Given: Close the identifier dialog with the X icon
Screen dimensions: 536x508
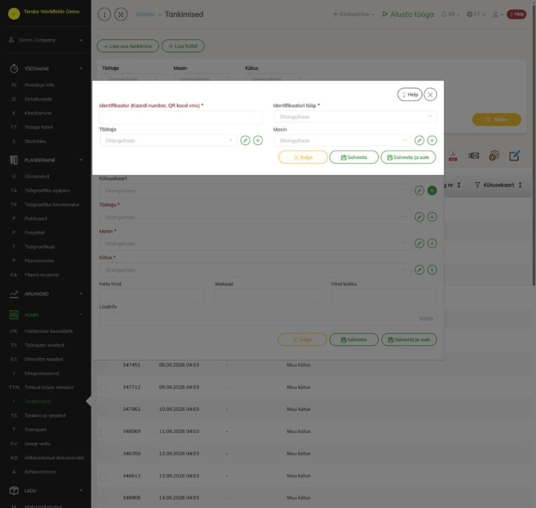Looking at the screenshot, I should click(x=430, y=95).
